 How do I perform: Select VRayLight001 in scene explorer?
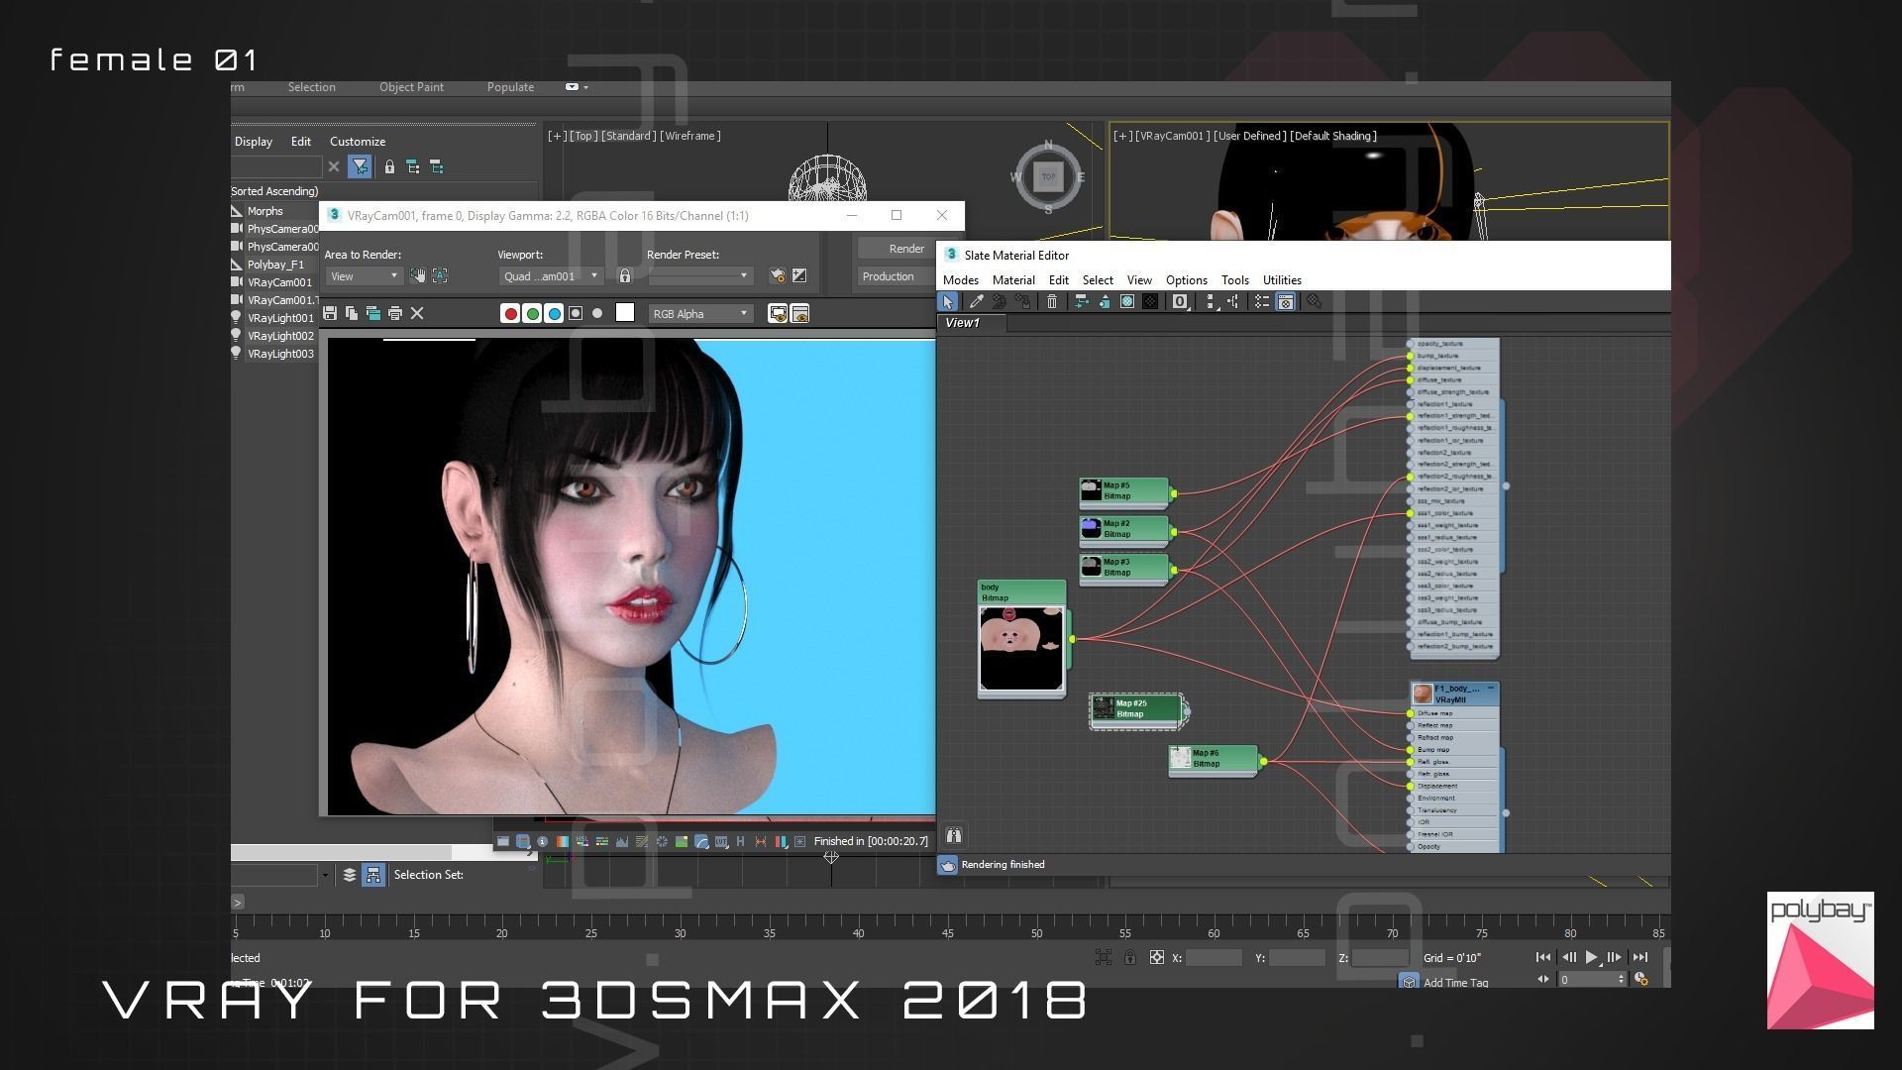point(280,319)
